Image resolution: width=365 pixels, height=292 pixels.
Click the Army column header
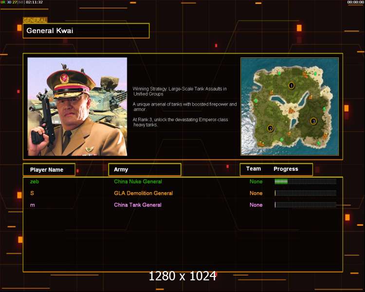tap(145, 169)
